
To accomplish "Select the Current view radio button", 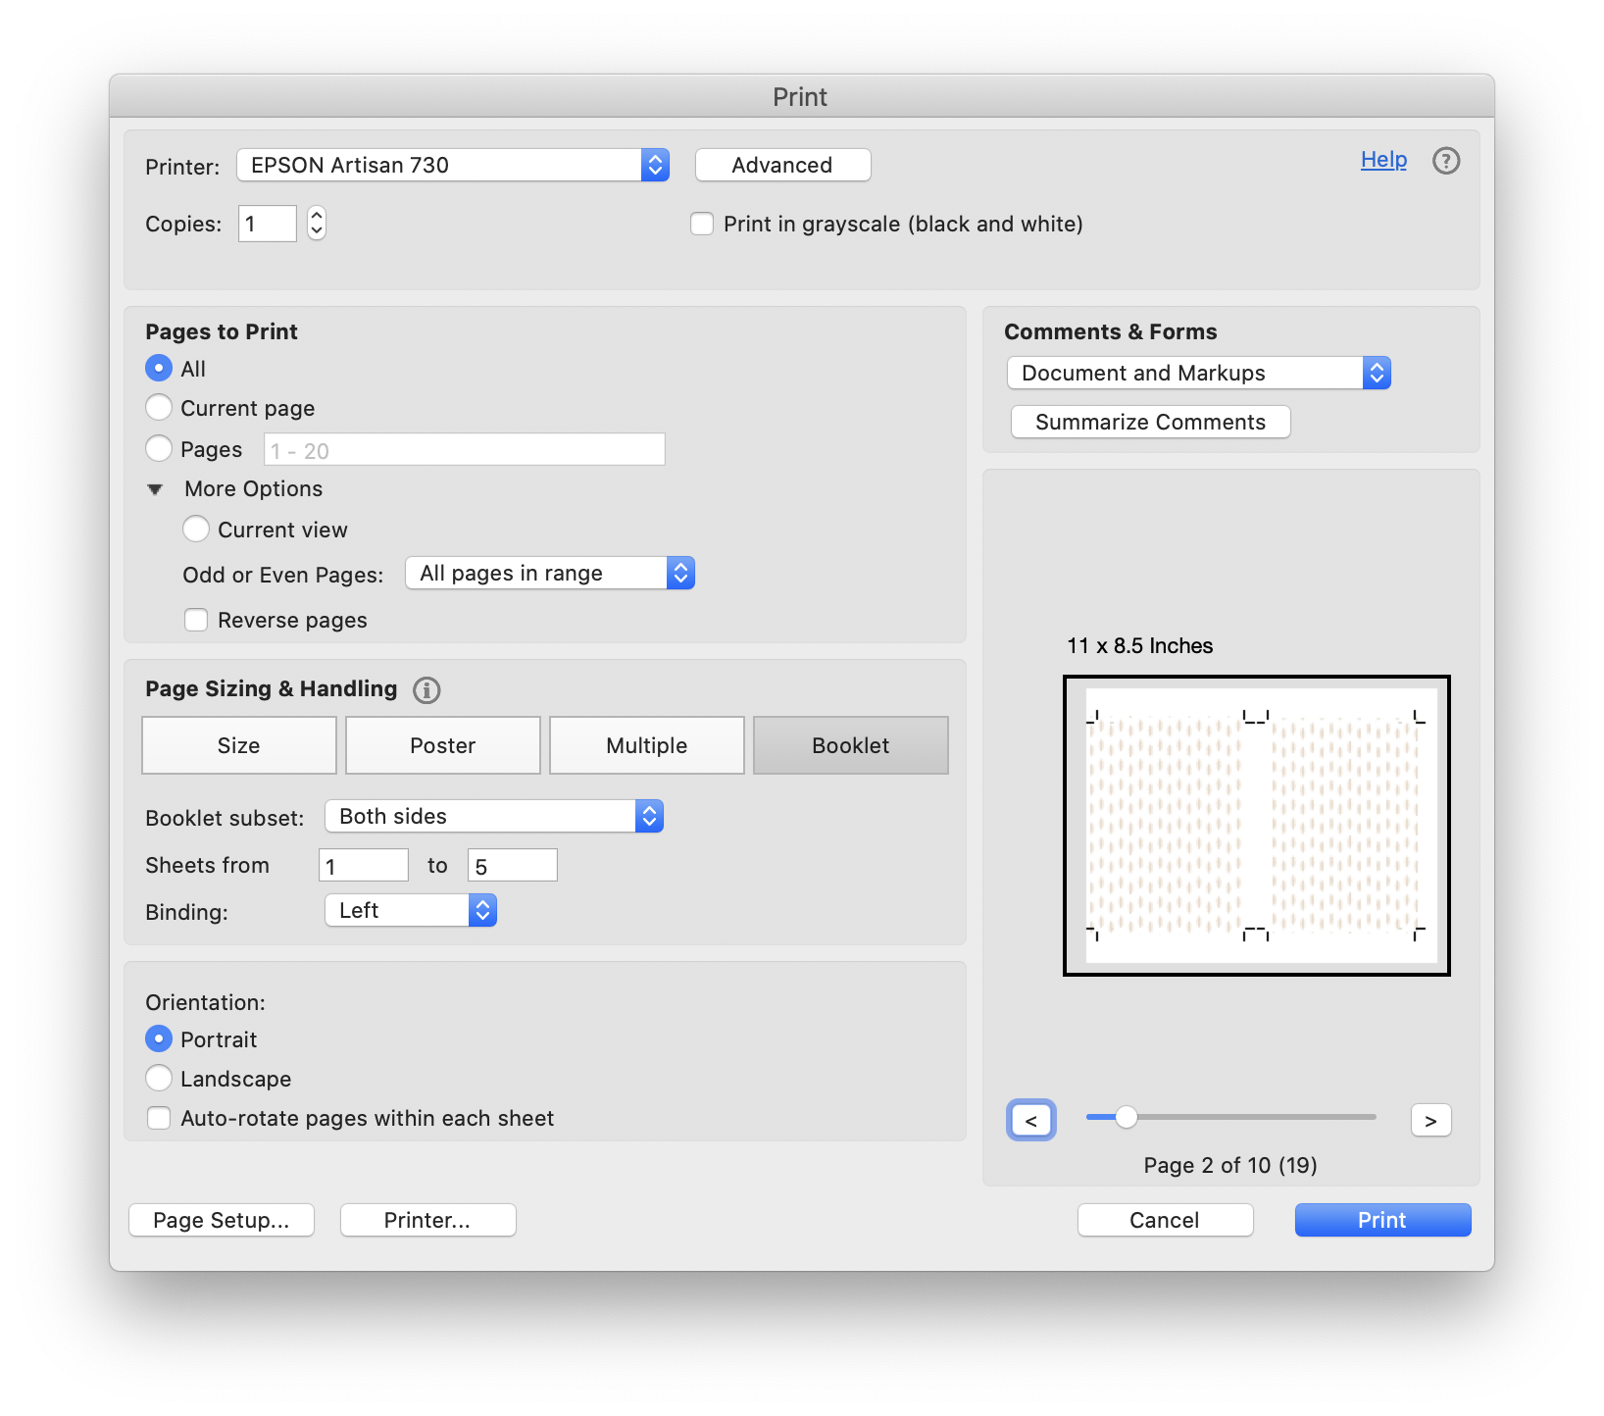I will (x=196, y=529).
